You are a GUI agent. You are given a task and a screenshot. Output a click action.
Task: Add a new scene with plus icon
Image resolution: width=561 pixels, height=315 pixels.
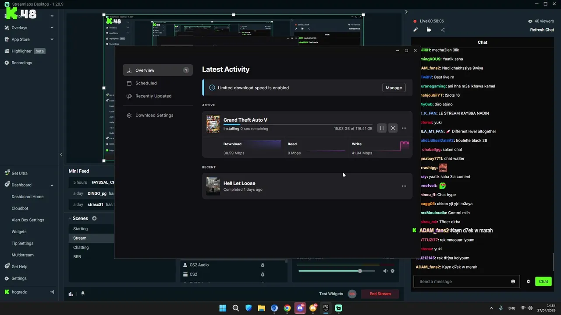click(x=94, y=218)
